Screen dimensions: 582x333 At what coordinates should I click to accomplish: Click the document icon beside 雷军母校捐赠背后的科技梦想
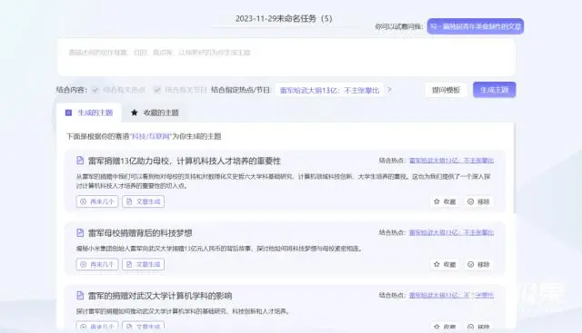(x=80, y=232)
